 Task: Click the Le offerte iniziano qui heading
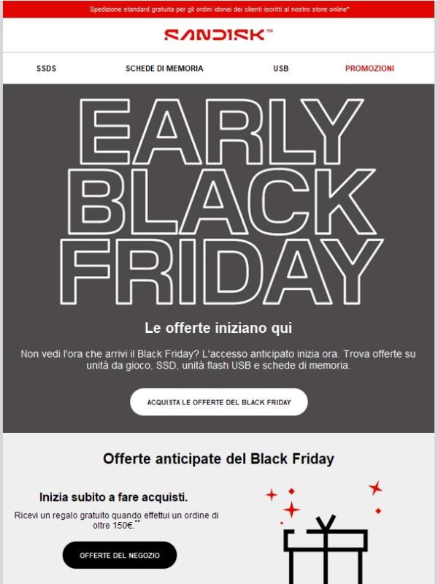219,320
